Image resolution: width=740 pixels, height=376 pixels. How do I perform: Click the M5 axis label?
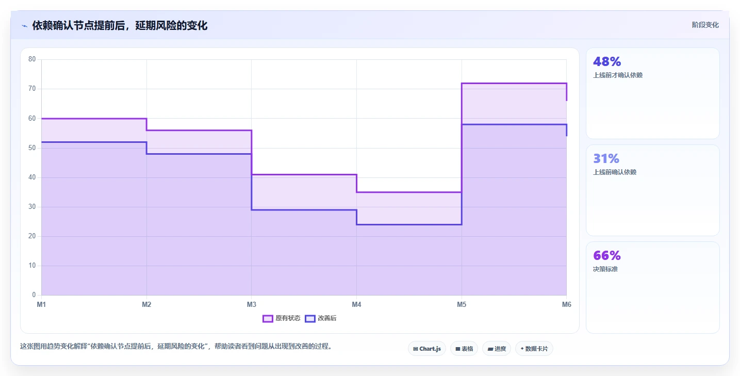[x=462, y=304]
